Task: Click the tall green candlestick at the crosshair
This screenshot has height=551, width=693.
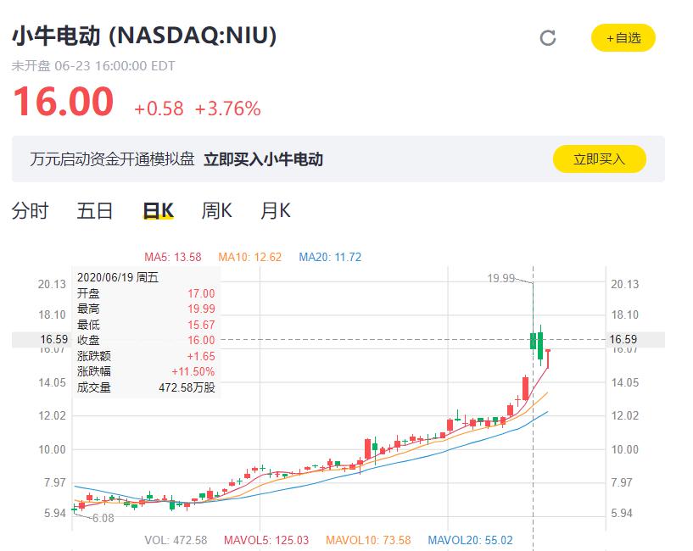Action: tap(534, 341)
